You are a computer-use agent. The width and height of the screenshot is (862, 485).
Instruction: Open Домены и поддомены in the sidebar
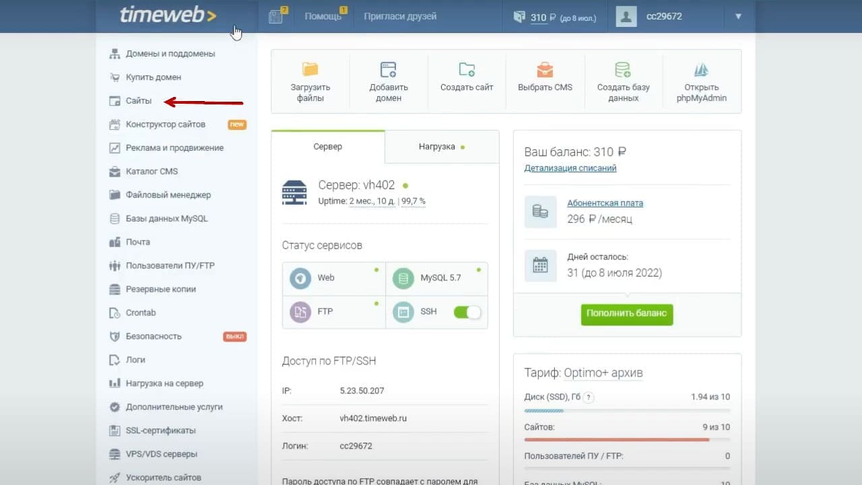tap(170, 53)
